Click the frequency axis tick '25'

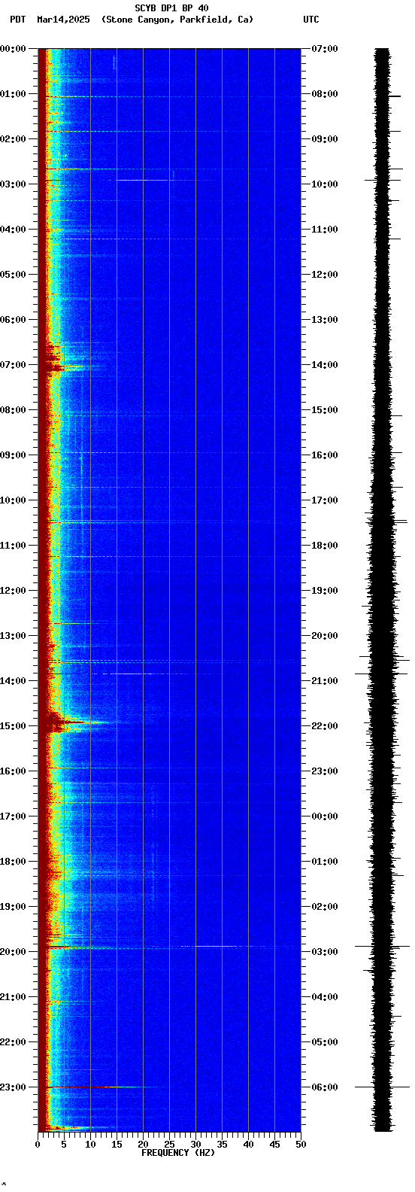click(x=169, y=1145)
